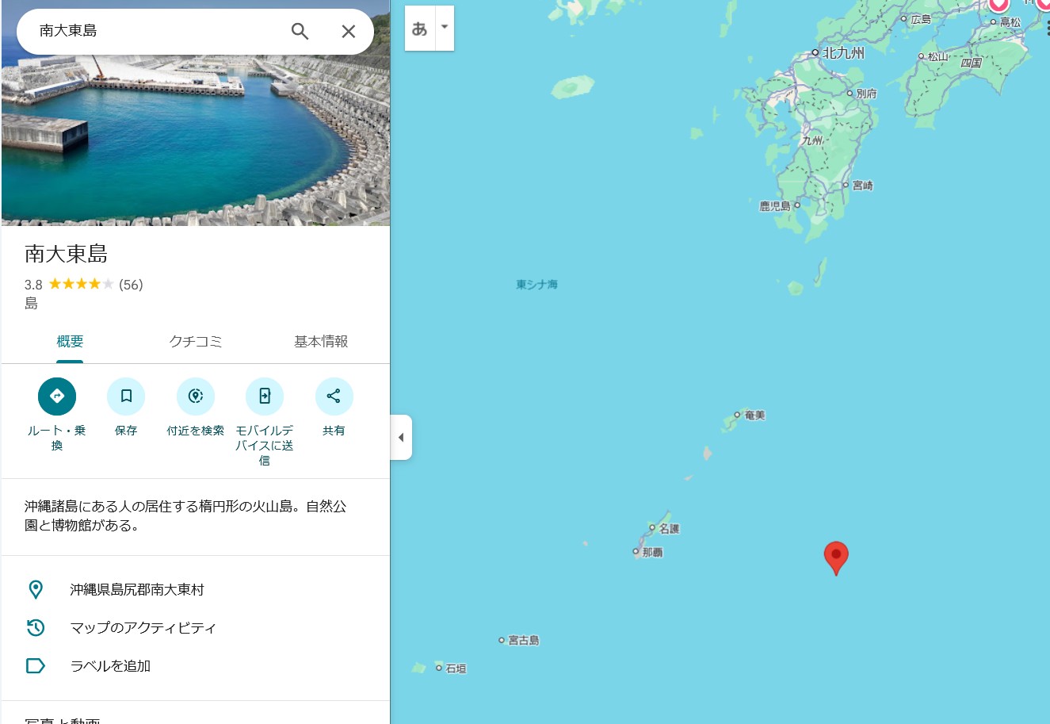Click the red map pin marker
The image size is (1050, 724).
pyautogui.click(x=836, y=557)
